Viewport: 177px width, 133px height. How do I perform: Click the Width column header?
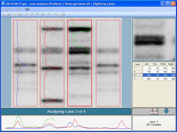tap(163, 64)
